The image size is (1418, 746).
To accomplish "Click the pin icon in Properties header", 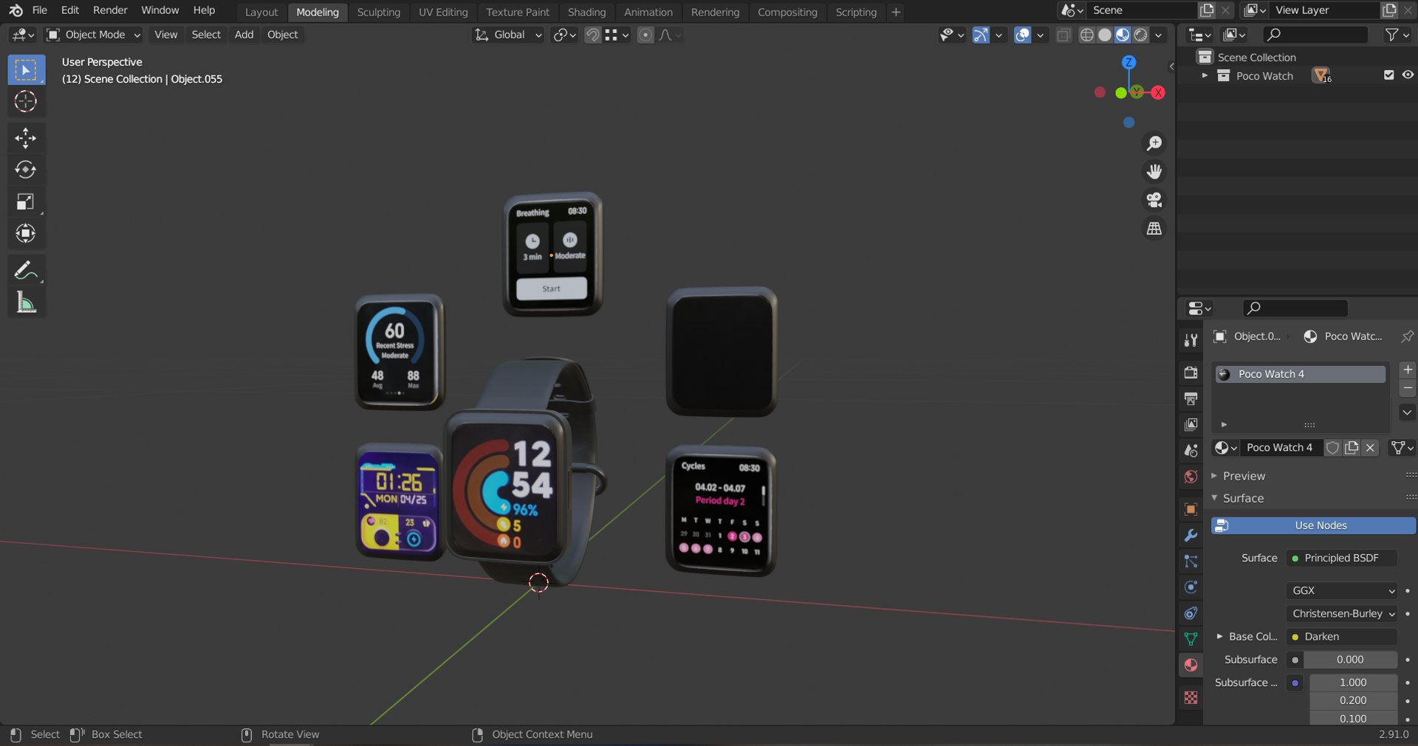I will [x=1407, y=336].
